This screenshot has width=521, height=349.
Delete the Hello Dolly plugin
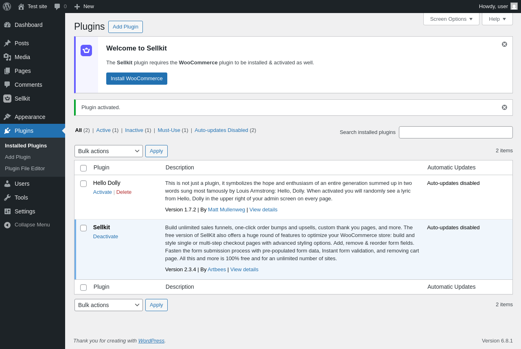tap(124, 192)
